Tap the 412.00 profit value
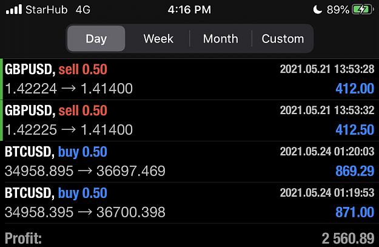The height and width of the screenshot is (247, 379). coord(355,89)
